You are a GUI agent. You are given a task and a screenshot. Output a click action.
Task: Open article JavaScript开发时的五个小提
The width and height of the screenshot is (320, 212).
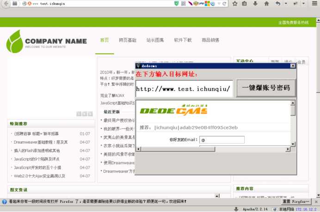point(37,168)
